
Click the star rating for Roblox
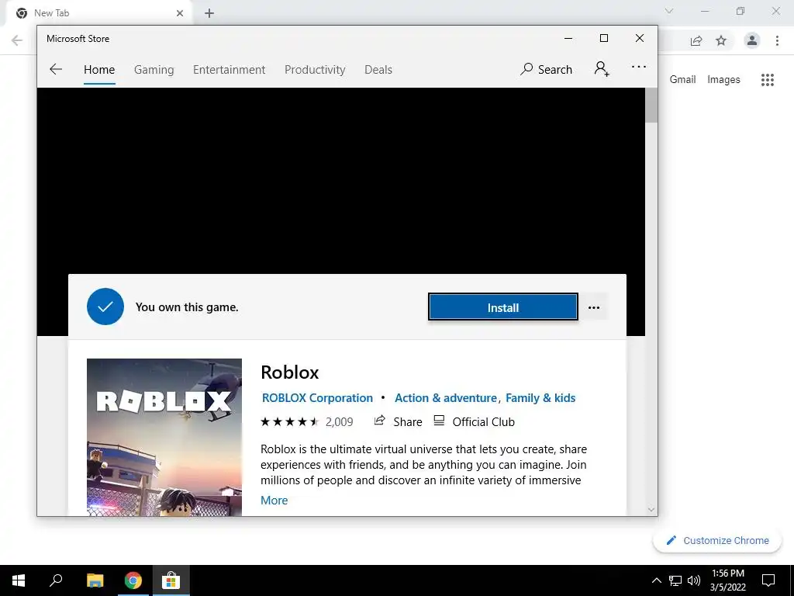click(x=289, y=421)
